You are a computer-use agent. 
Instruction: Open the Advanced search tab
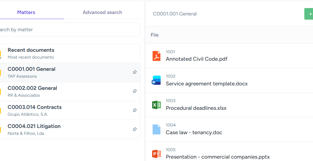tap(103, 12)
